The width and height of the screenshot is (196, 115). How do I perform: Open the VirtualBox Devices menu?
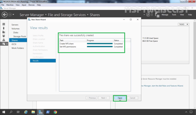31,5
